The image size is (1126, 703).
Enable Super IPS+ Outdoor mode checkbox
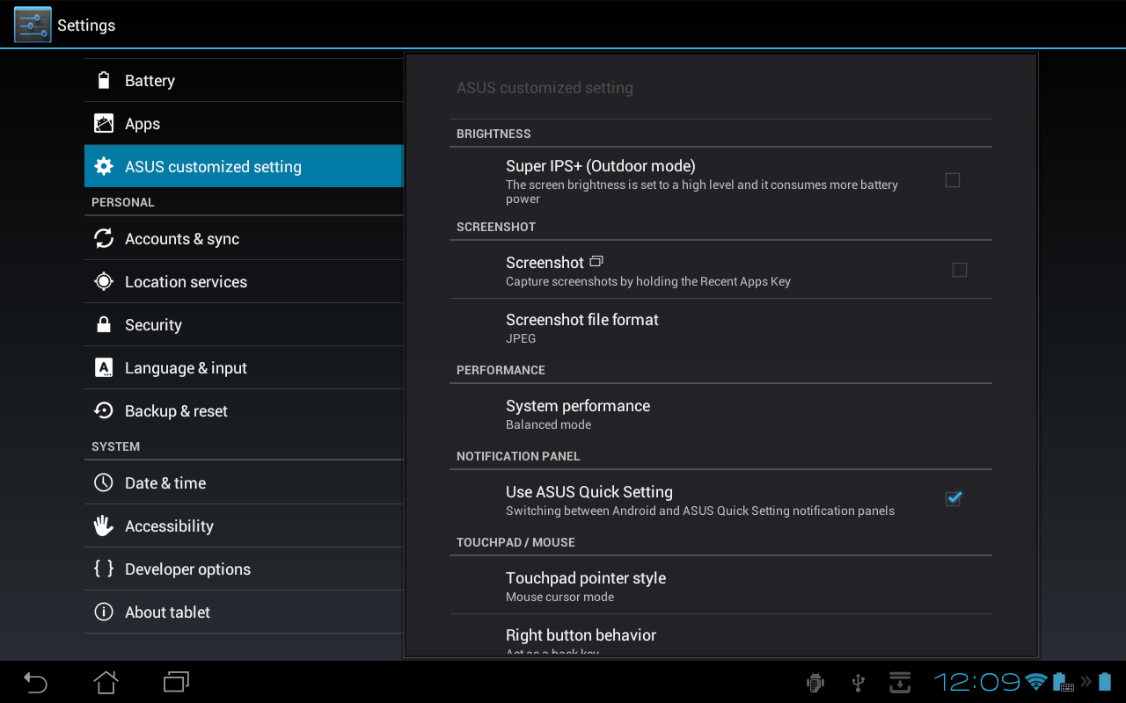(953, 180)
